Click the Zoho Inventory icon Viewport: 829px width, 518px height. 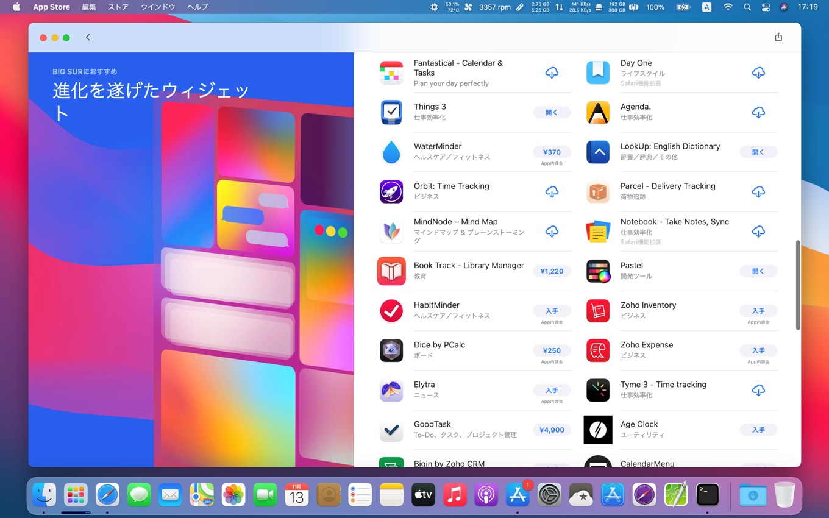point(598,310)
